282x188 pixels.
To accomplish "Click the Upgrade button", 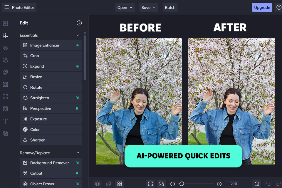I will point(262,7).
